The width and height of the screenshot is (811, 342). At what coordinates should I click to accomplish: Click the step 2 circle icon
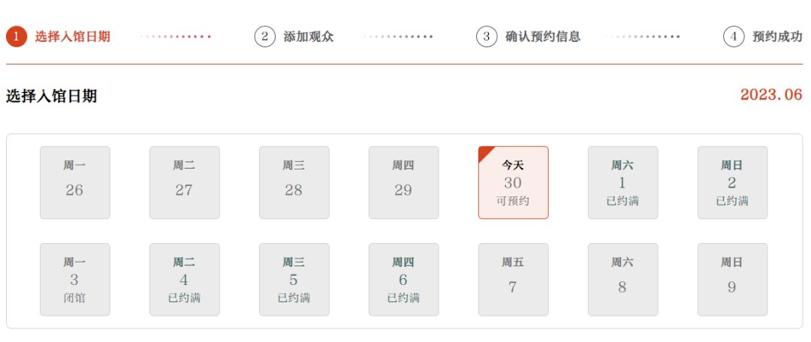click(265, 37)
